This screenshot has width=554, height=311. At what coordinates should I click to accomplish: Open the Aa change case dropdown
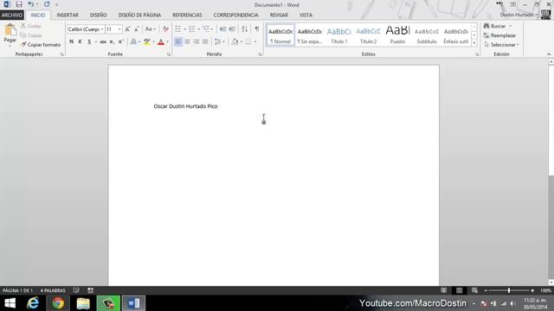[150, 29]
